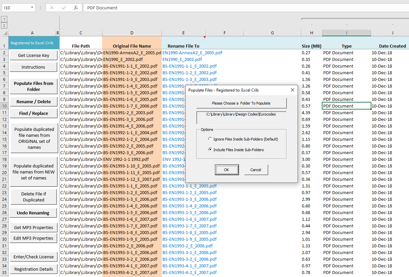Click Please Choose a Folder To Populate

[241, 103]
